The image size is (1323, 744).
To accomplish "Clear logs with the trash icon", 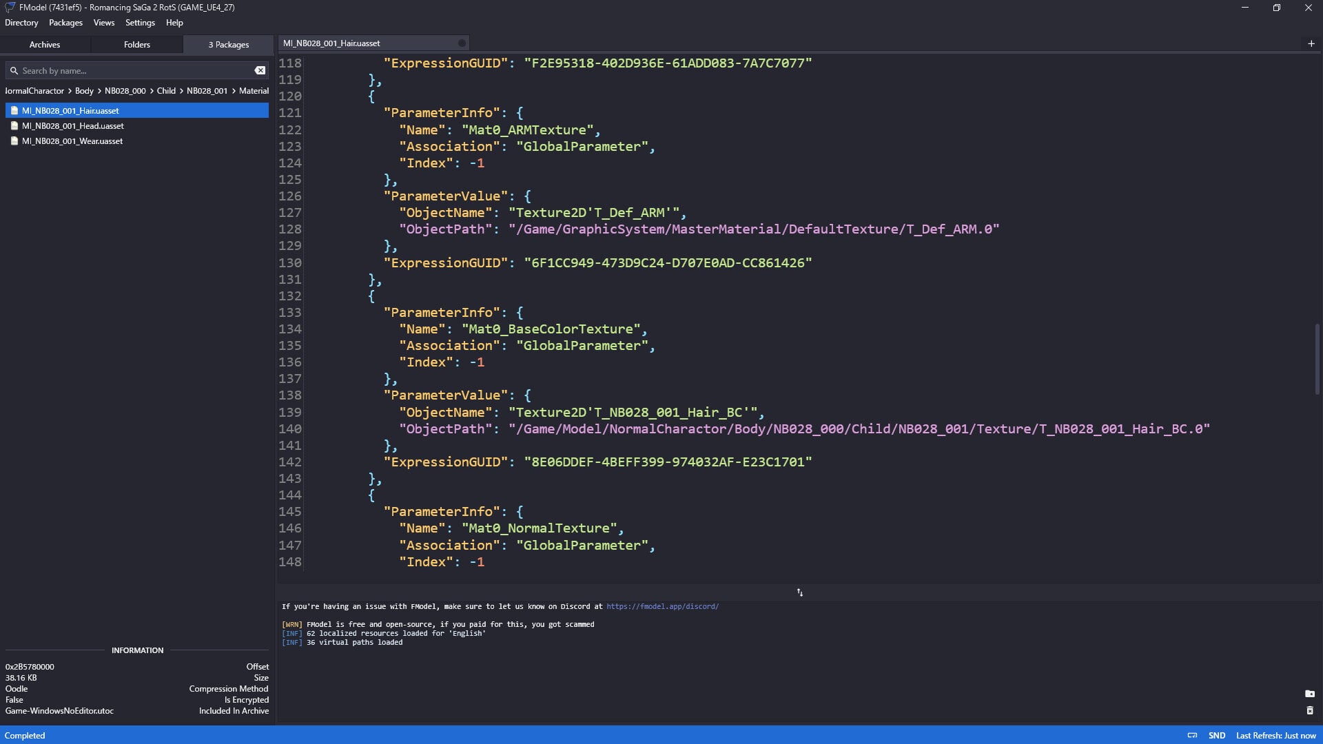I will point(1310,710).
